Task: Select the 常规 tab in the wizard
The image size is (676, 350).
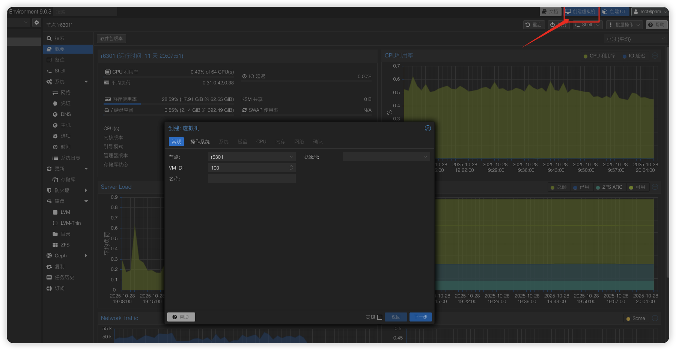Action: 176,142
